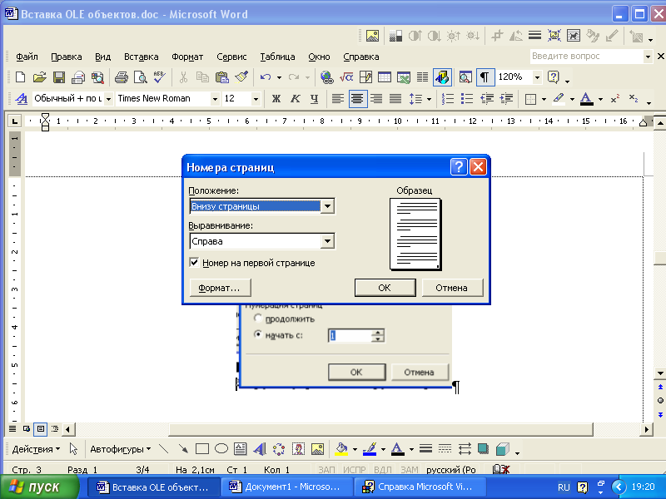Open the Сервис menu

click(x=231, y=57)
